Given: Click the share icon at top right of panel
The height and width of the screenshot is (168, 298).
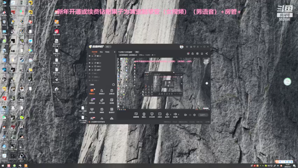Looking at the screenshot, I should 207,53.
